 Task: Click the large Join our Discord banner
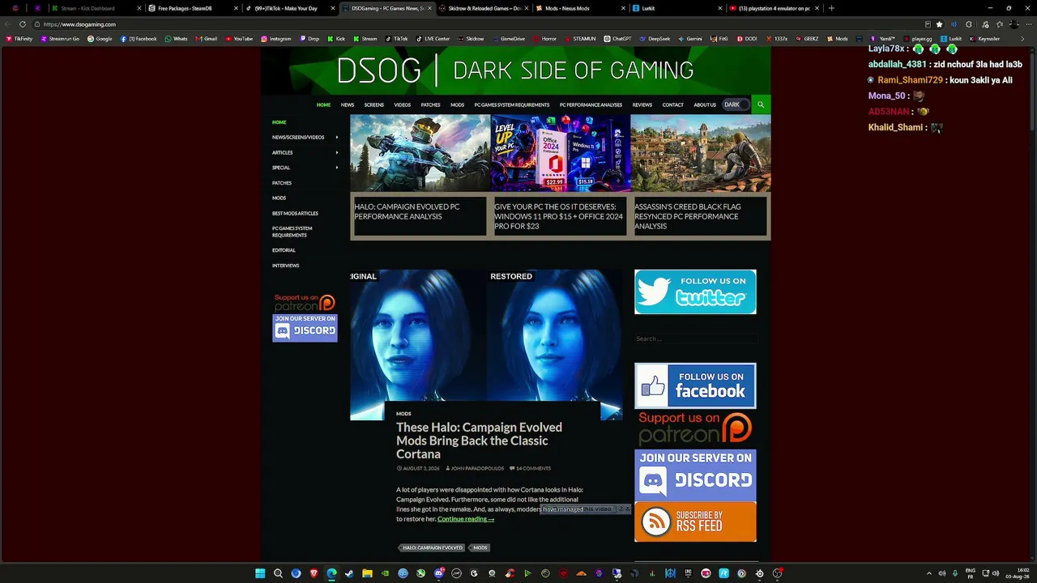[695, 474]
